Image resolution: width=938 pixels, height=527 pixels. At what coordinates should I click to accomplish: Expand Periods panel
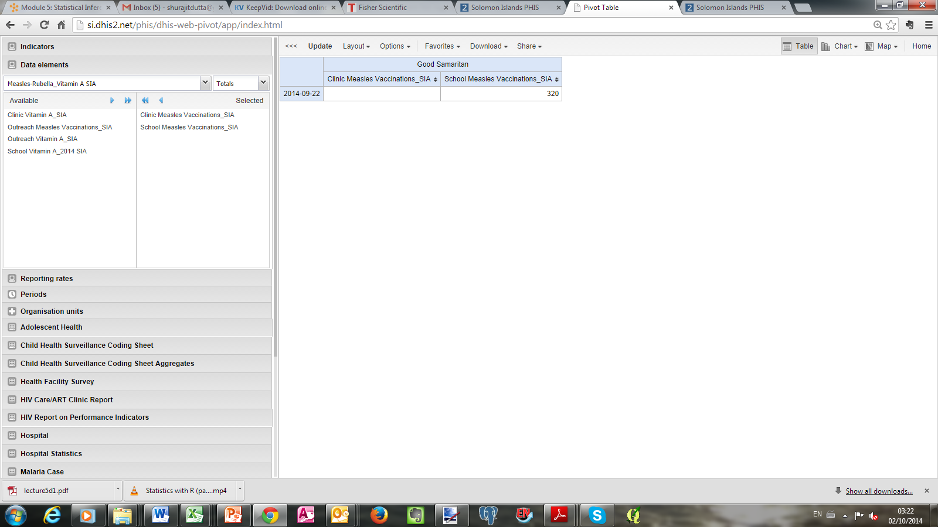137,295
